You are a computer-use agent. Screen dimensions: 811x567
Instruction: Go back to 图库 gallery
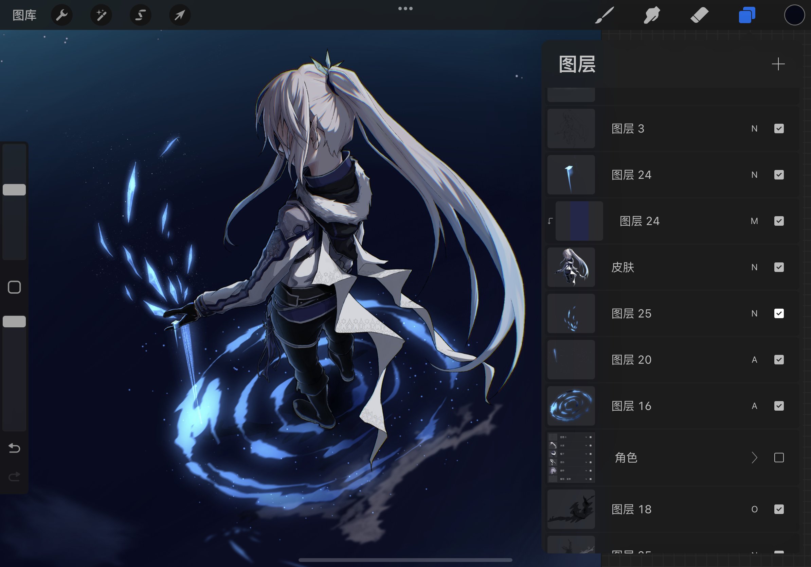[24, 15]
